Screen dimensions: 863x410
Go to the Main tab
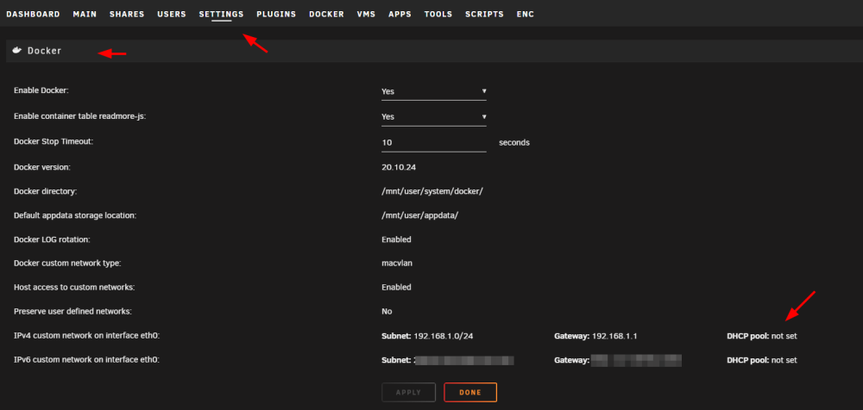(x=85, y=15)
